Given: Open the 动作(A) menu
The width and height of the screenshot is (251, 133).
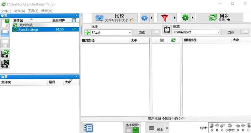Looking at the screenshot, I should (19, 11).
